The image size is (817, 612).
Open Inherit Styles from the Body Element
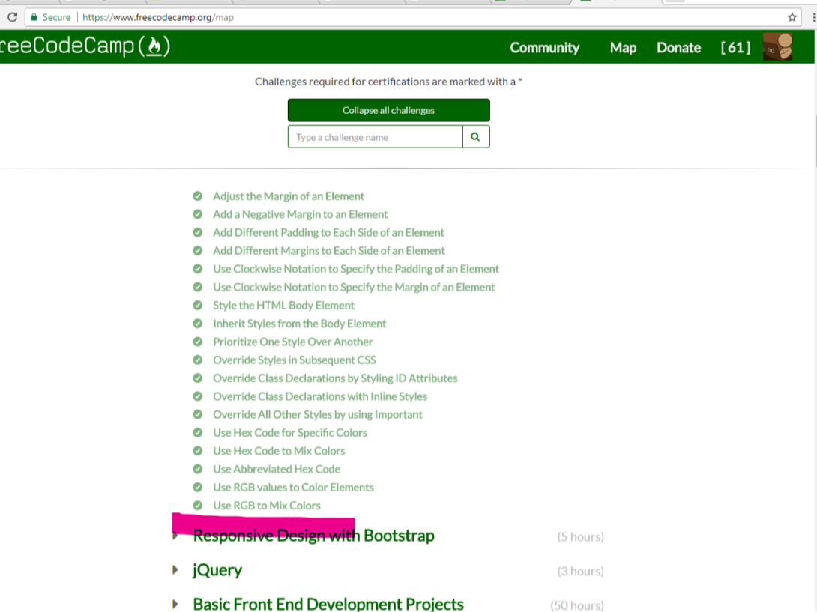(300, 324)
